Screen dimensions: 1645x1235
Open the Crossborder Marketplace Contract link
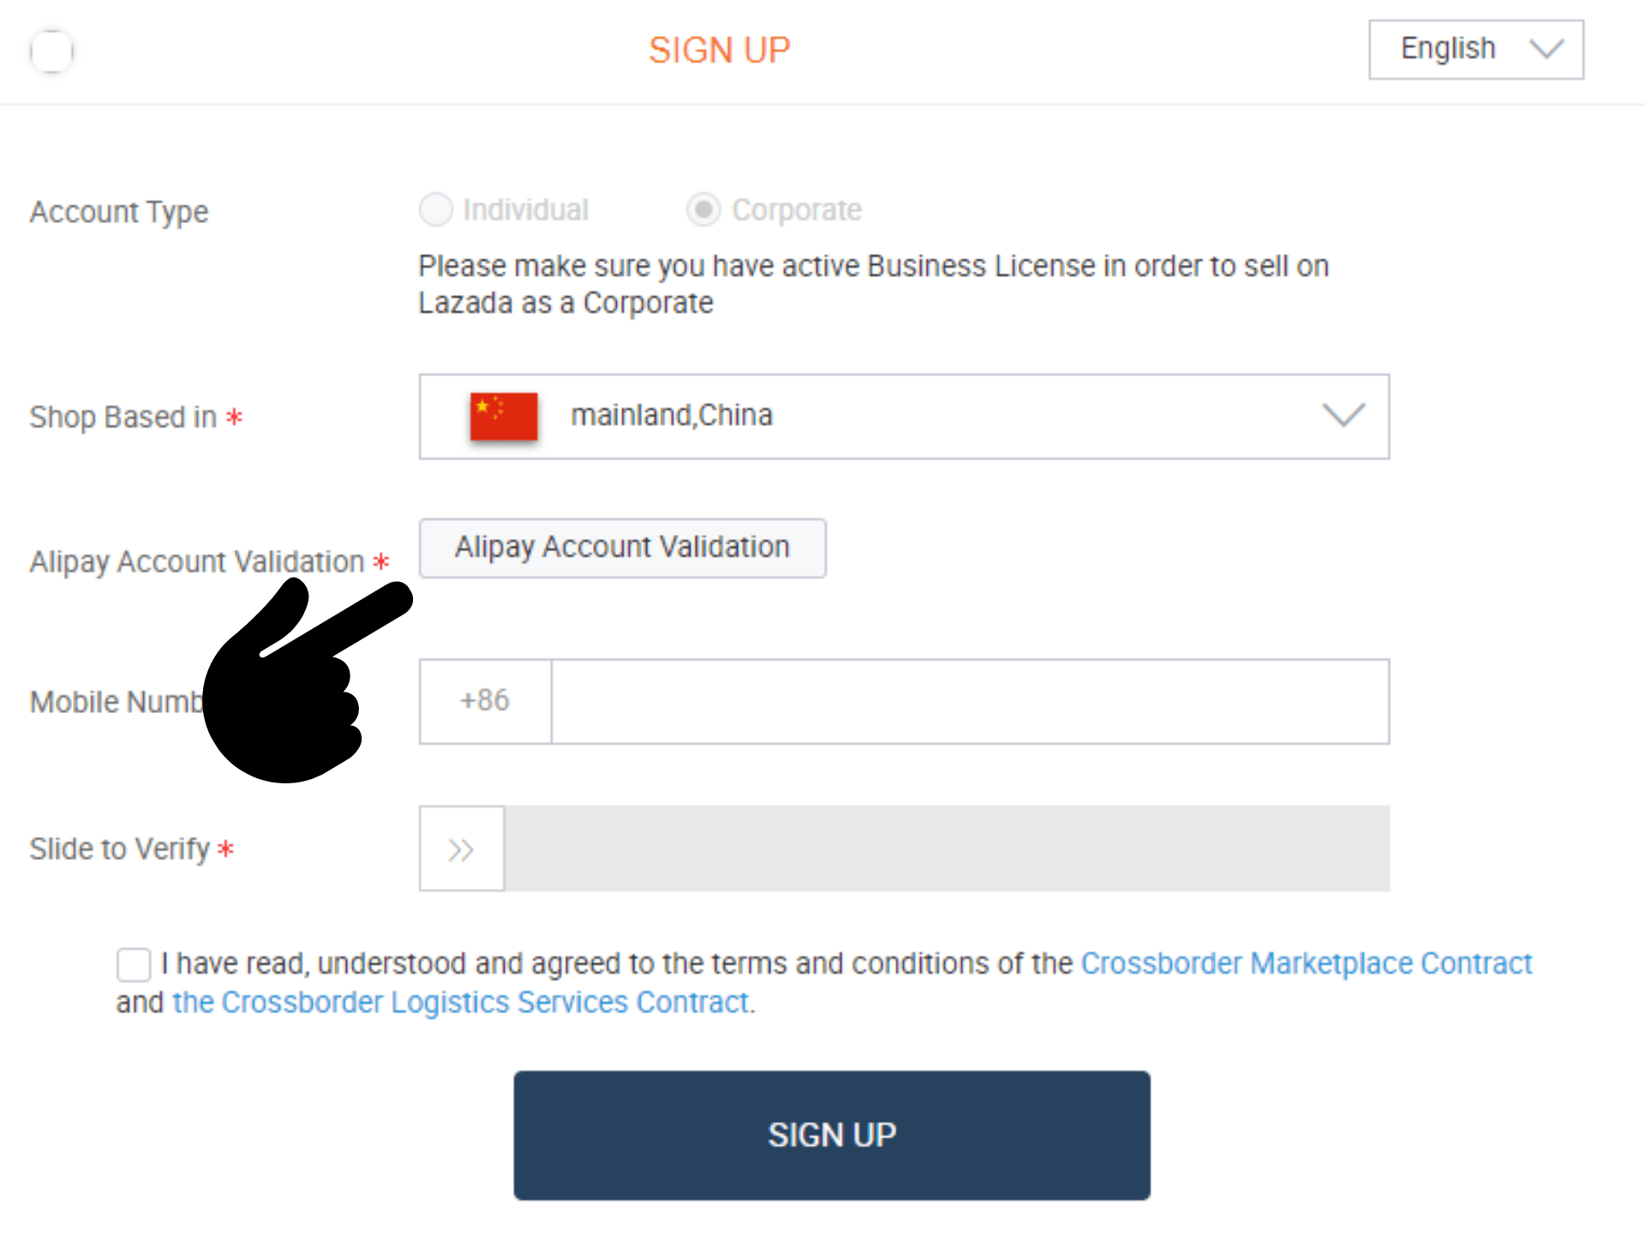1309,960
